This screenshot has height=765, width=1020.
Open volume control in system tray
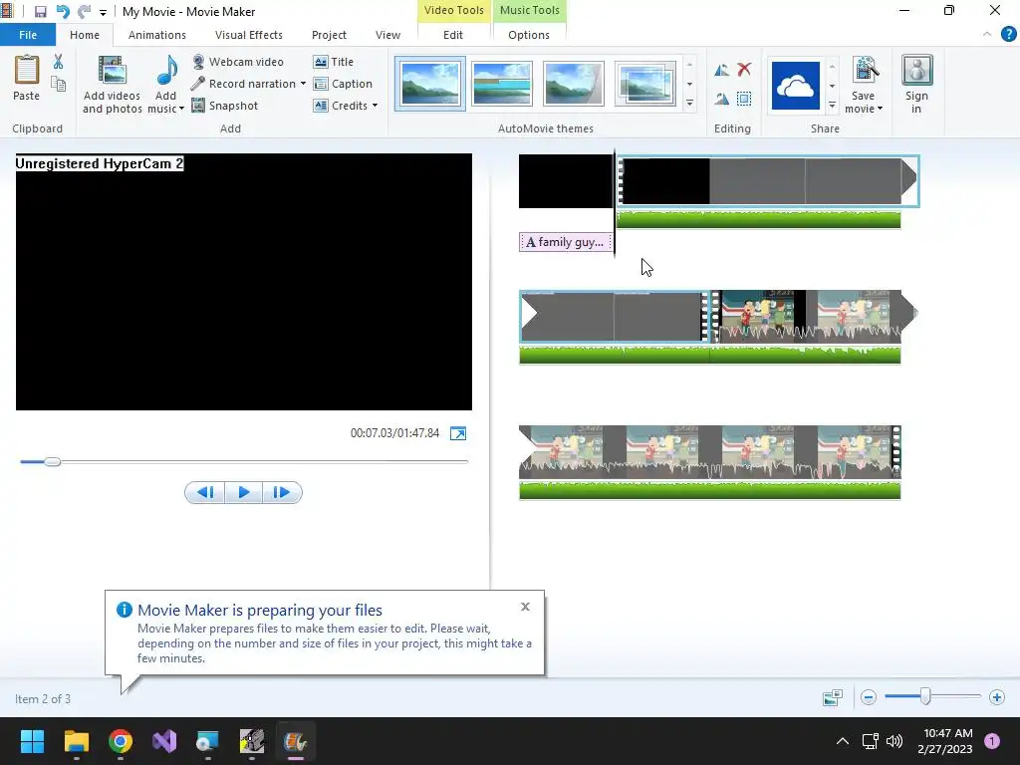click(894, 741)
